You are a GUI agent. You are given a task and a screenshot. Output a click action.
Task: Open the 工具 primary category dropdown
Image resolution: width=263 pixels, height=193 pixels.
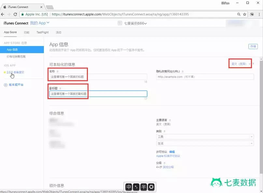coord(205,137)
